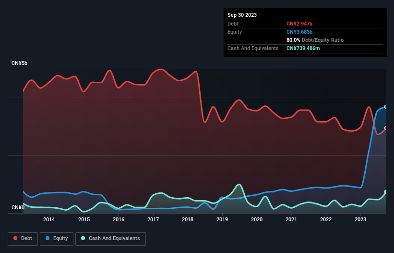Click the Cash And Equivalents tooltip label
This screenshot has width=394, height=253.
coord(253,48)
